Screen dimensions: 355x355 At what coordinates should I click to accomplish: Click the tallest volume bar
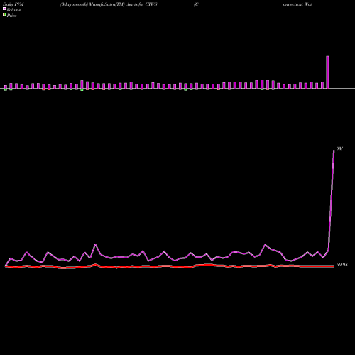coord(327,72)
